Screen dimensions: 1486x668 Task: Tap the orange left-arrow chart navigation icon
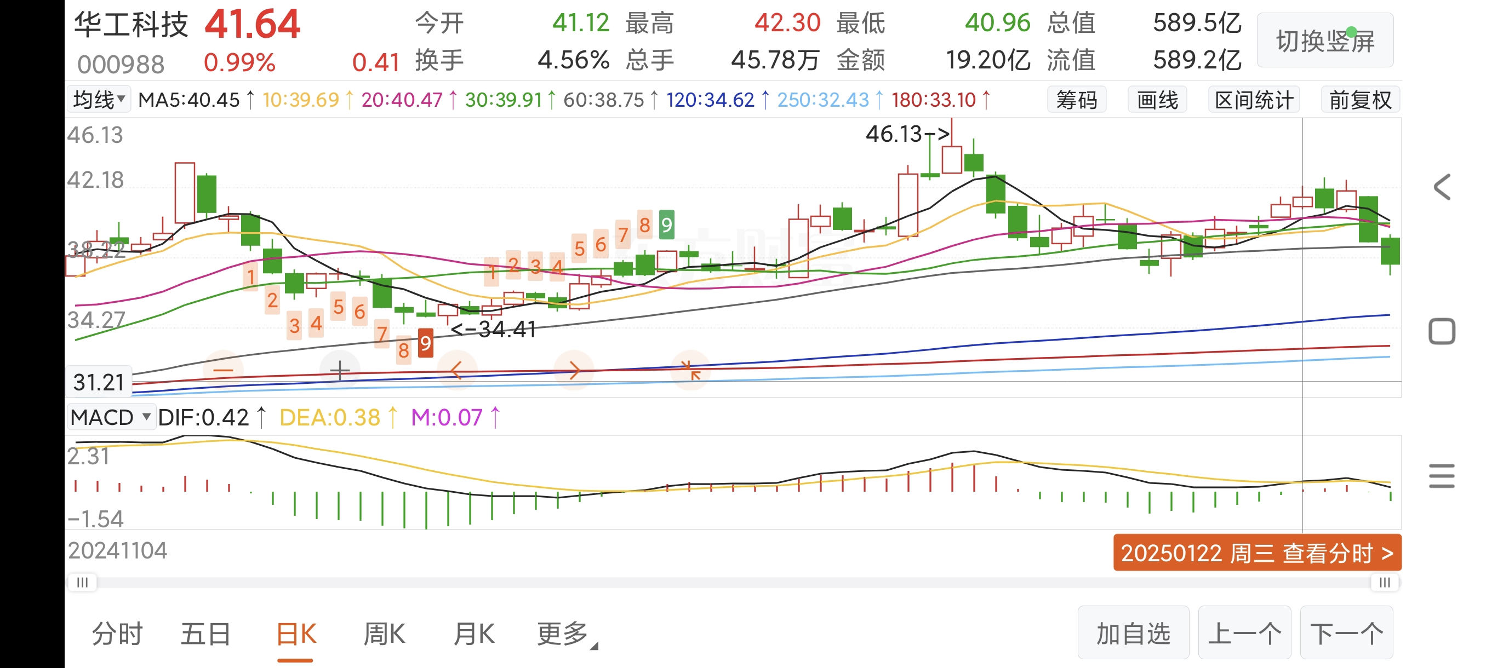[x=457, y=370]
